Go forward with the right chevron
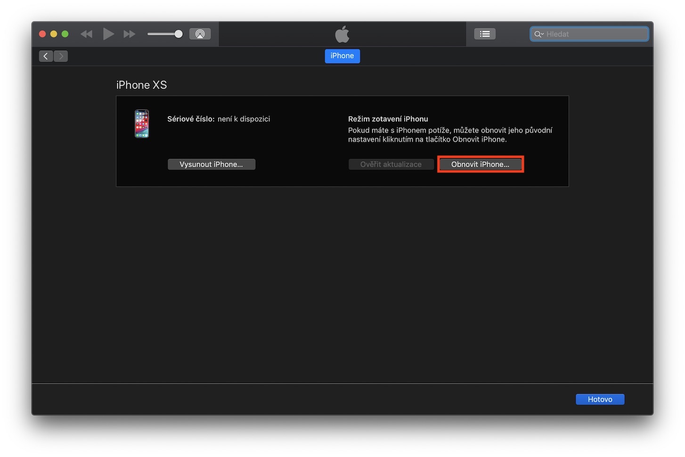 click(x=61, y=56)
